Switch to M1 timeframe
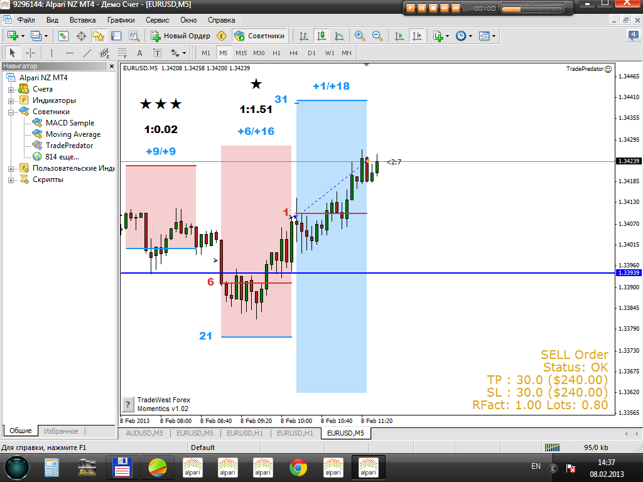Screen dimensions: 643x482 point(206,53)
